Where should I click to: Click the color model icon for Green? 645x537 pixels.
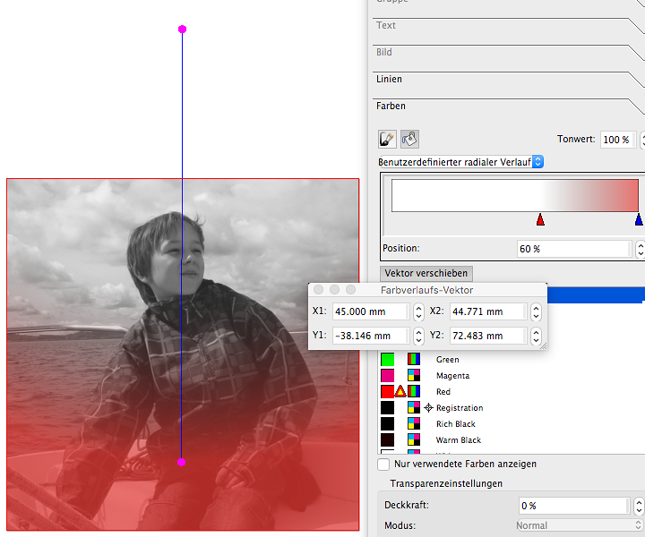click(414, 360)
